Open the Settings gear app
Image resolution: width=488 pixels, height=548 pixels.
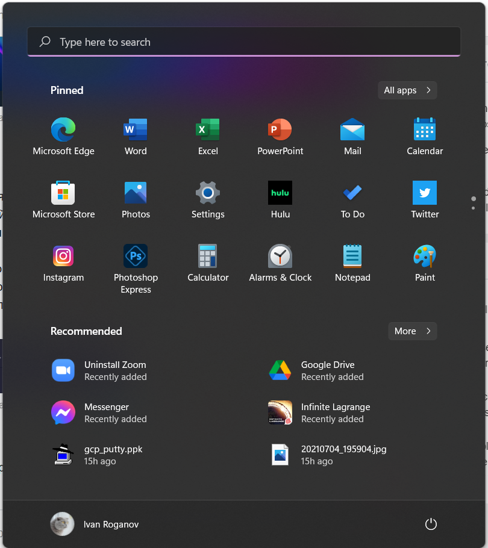coord(208,201)
